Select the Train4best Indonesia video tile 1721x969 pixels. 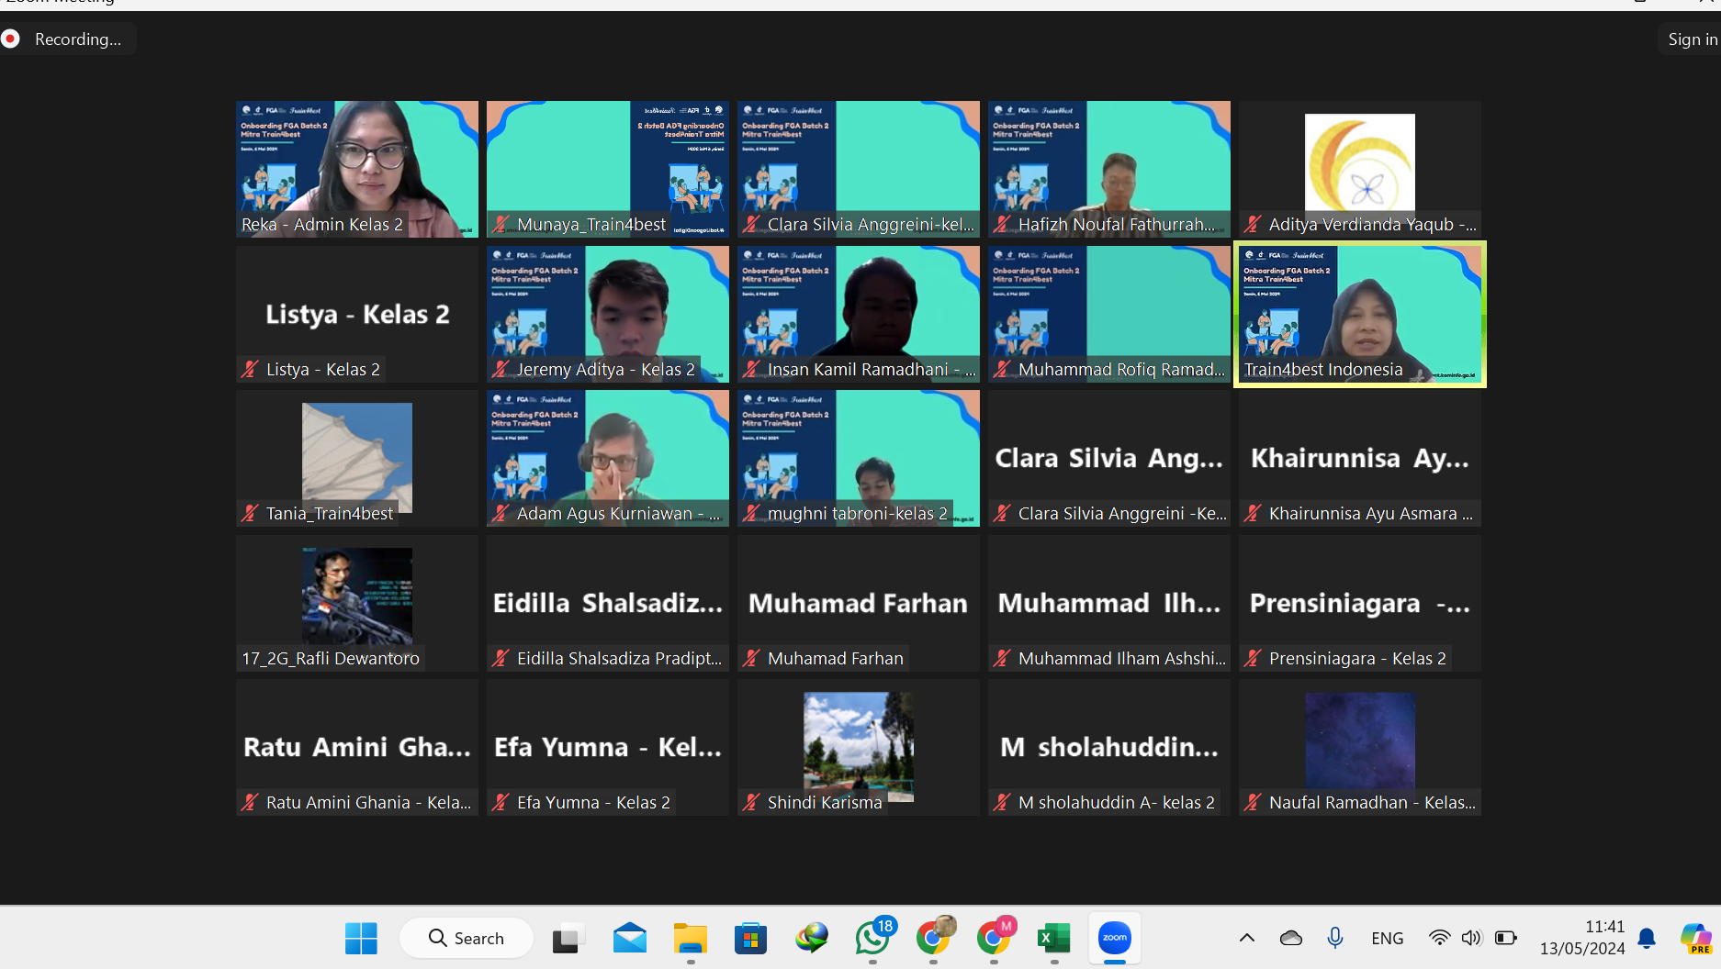tap(1359, 312)
